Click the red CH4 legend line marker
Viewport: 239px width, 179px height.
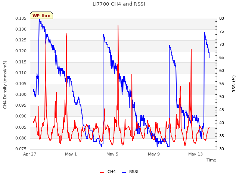click(x=102, y=172)
